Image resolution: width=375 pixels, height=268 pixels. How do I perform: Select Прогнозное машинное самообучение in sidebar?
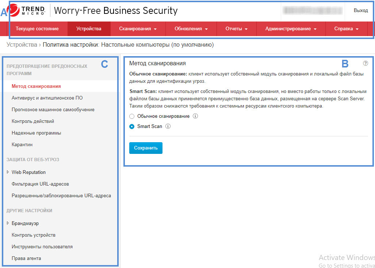pos(53,110)
